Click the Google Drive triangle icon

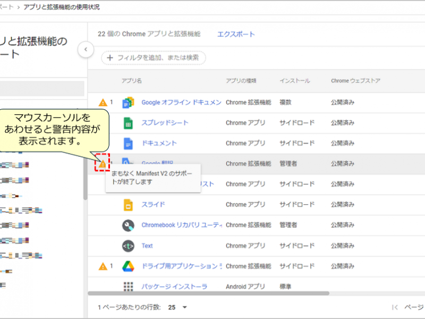point(128,266)
